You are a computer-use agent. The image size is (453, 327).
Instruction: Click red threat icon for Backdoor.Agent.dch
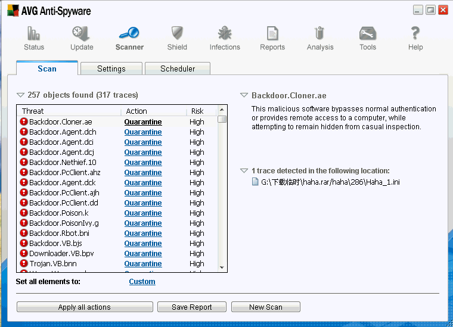pyautogui.click(x=24, y=132)
